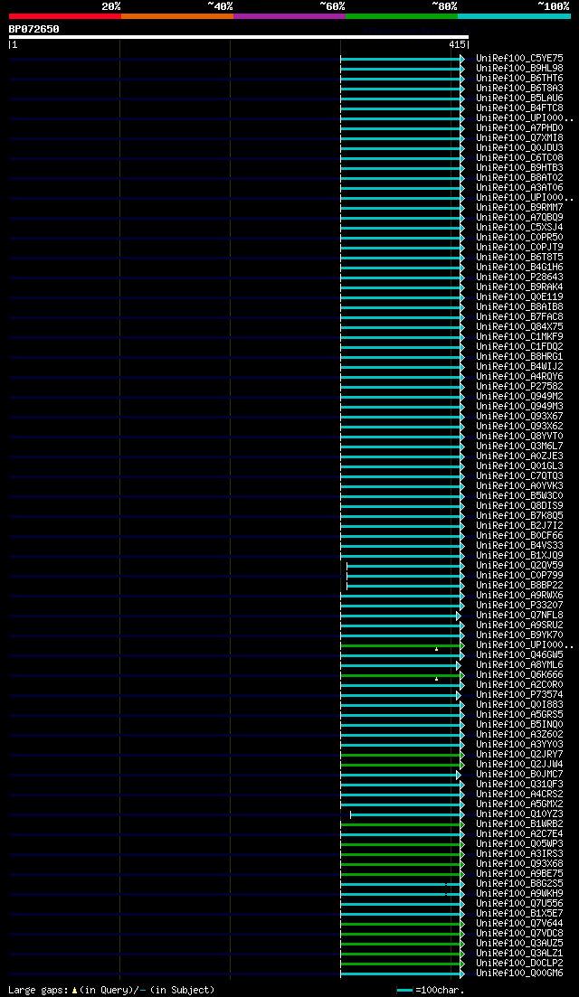Open hit UniRef100_Q00GM6
579x997 pixels.
[x=519, y=973]
